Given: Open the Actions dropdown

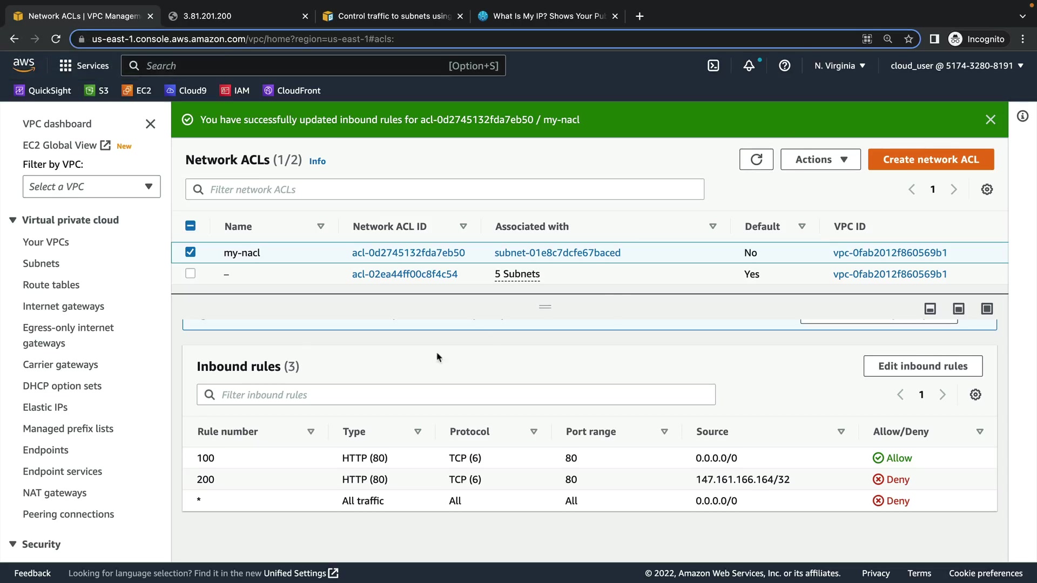Looking at the screenshot, I should pyautogui.click(x=820, y=159).
